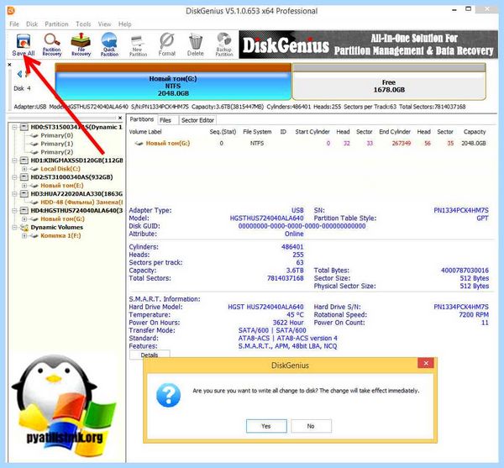504x468 pixels.
Task: Select Новый том(G:) under HD4
Action: click(62, 219)
